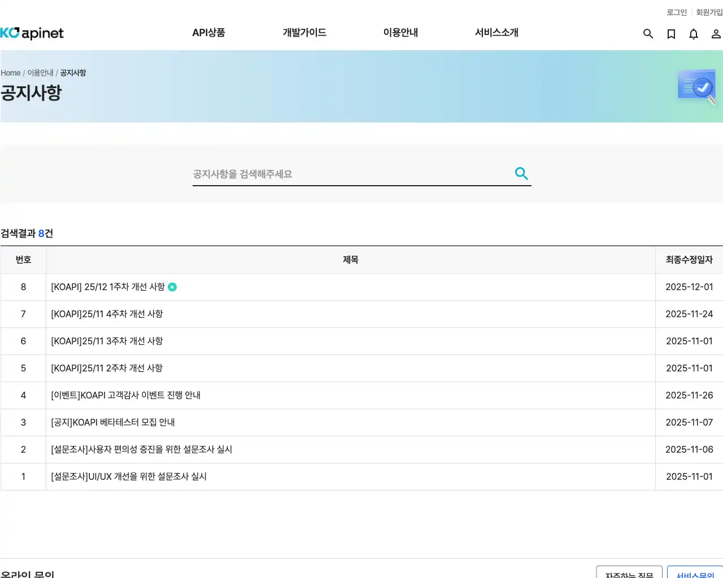This screenshot has height=578, width=723.
Task: Open notice [KOAPI] 25/12 1주차 개선 사항
Action: coord(107,287)
